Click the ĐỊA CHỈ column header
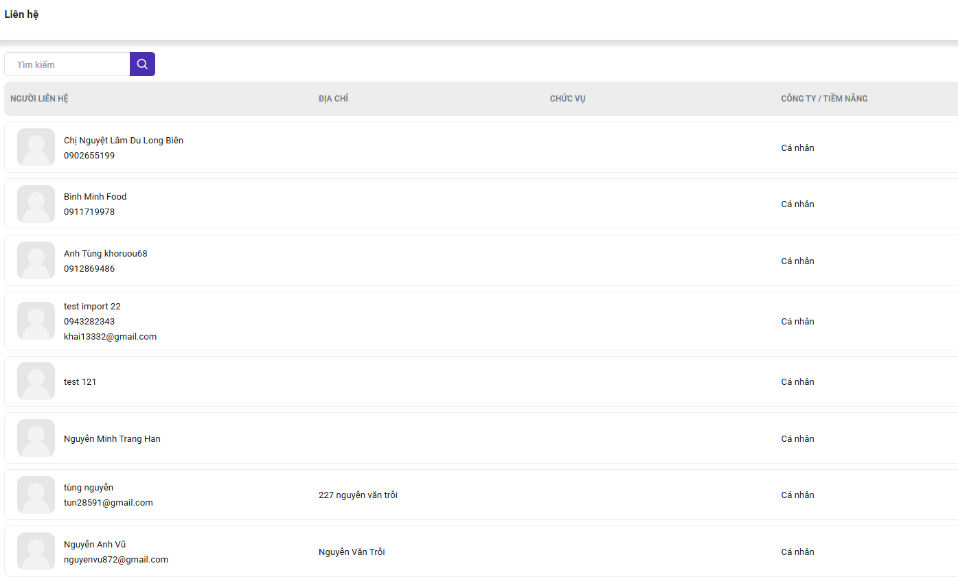 click(333, 99)
